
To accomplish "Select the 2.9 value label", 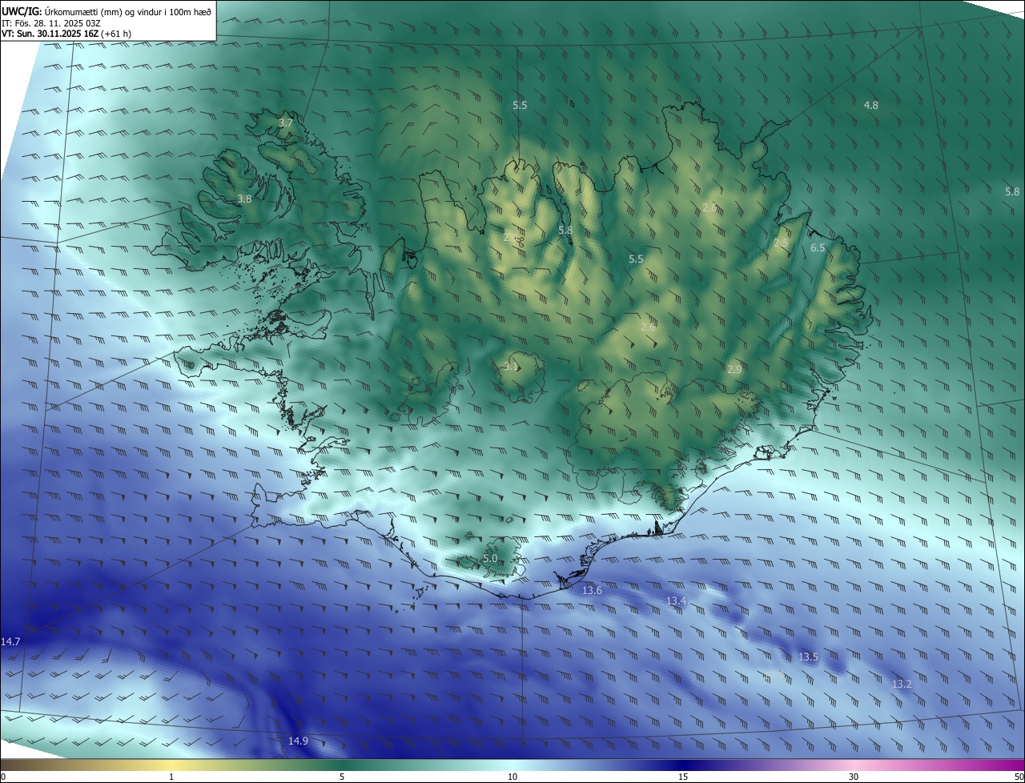I will (x=734, y=369).
